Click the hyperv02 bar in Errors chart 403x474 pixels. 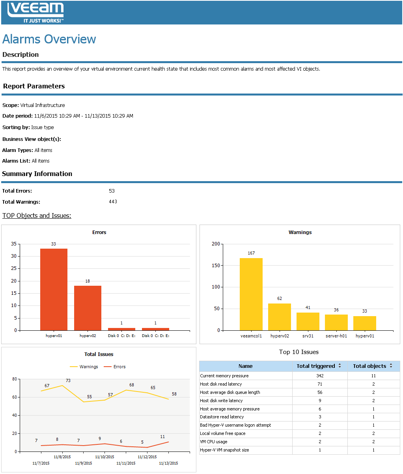pos(88,308)
